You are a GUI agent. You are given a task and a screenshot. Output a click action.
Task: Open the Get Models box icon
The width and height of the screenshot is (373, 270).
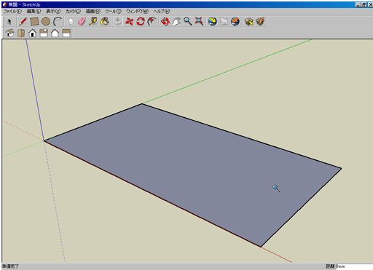click(248, 22)
